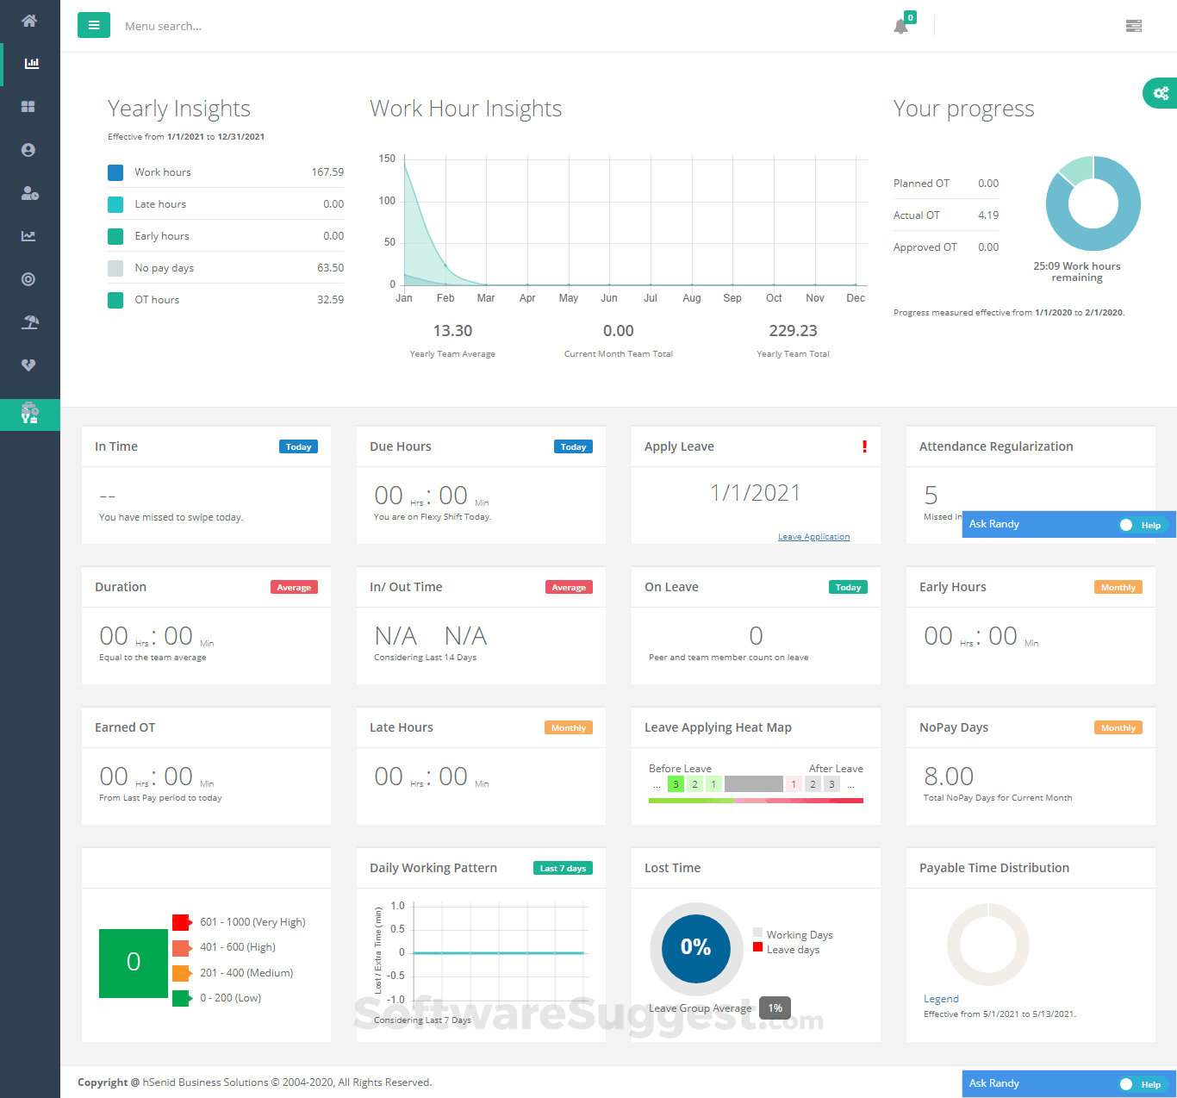The width and height of the screenshot is (1177, 1098).
Task: Toggle the Late hours legend swatch
Action: 115,204
